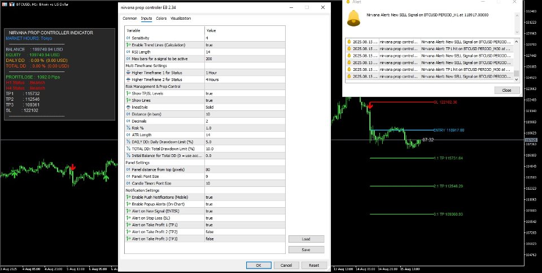Open the linesStyle 'Solid' dropdown
This screenshot has width=542, height=273.
point(245,107)
